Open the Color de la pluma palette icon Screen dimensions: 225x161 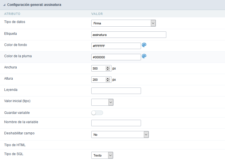[144, 56]
